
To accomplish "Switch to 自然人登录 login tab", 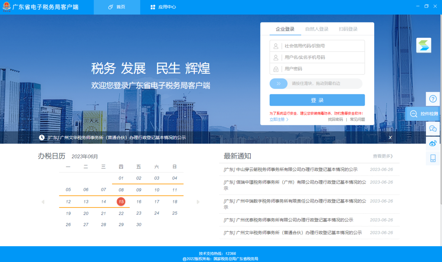I will coord(317,29).
